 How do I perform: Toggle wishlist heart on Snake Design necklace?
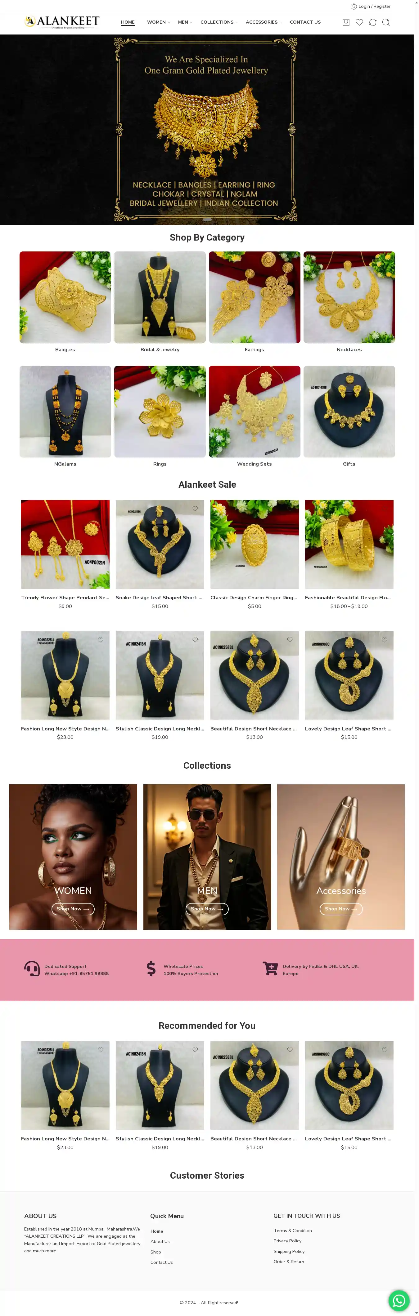click(x=195, y=508)
